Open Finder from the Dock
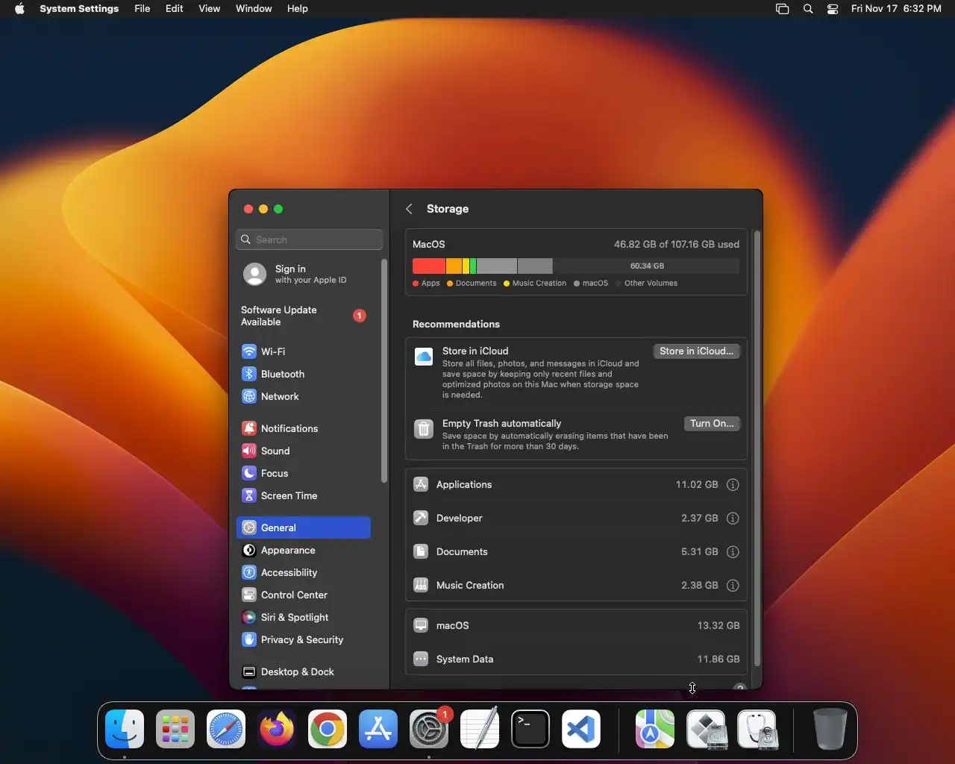Image resolution: width=955 pixels, height=764 pixels. pos(125,729)
